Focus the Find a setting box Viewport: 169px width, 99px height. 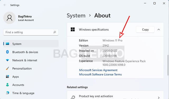[31, 32]
